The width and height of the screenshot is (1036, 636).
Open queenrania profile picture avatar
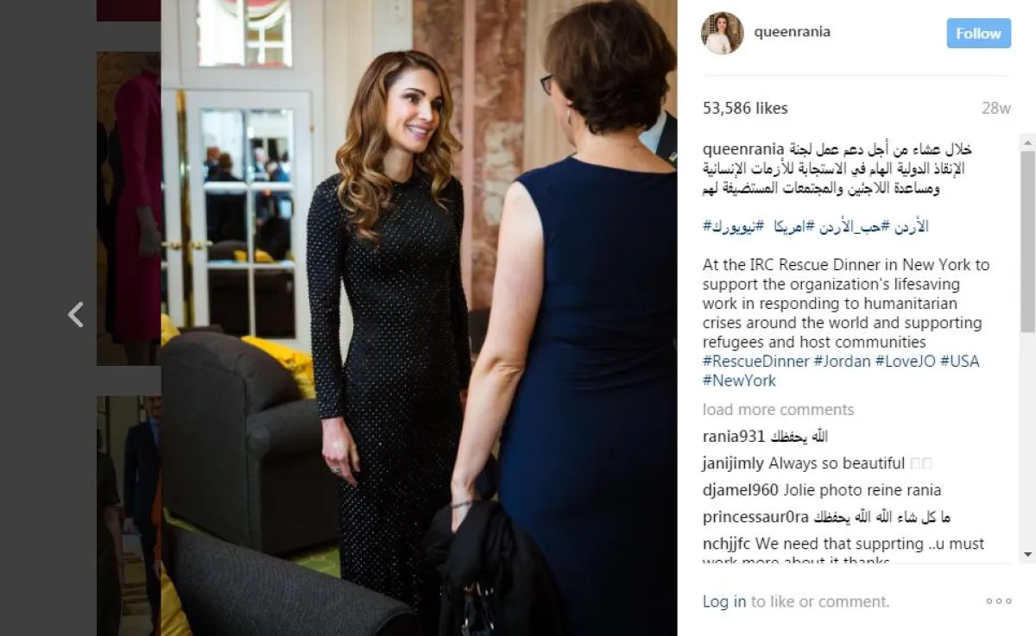(722, 33)
